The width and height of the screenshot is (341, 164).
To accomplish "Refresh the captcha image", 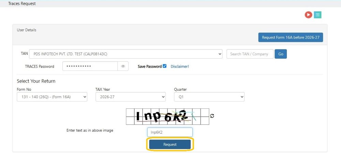I will [x=212, y=116].
